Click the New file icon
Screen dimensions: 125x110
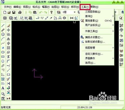click(5, 12)
